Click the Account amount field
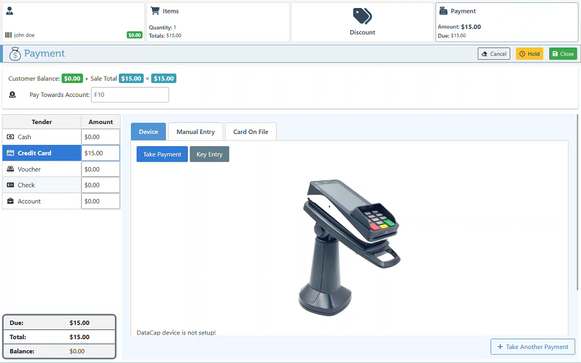Viewport: 581px width, 363px height. [x=100, y=201]
